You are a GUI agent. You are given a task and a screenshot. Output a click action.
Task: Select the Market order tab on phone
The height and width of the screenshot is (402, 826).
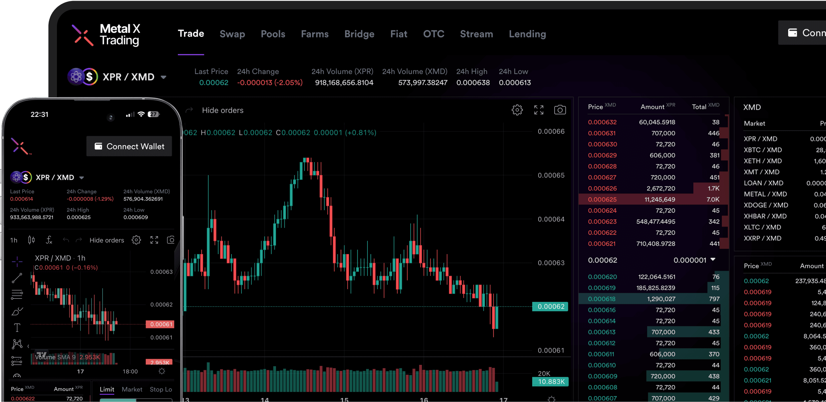(x=132, y=389)
